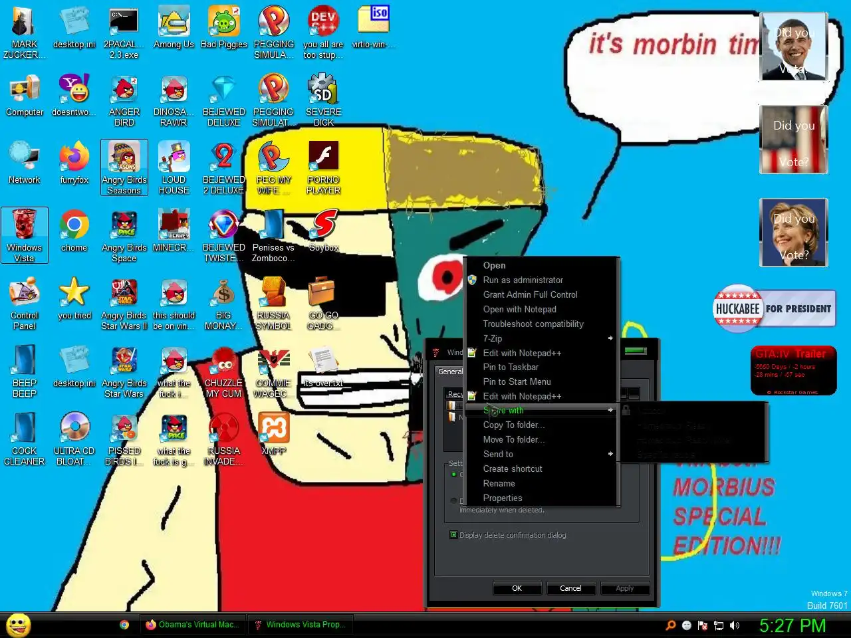Open PORNO PLAYER Flash icon
The image size is (851, 638).
(x=323, y=168)
